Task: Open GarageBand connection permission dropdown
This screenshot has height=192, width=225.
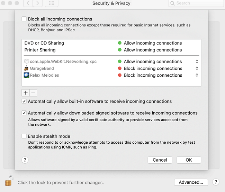Action: coord(197,68)
